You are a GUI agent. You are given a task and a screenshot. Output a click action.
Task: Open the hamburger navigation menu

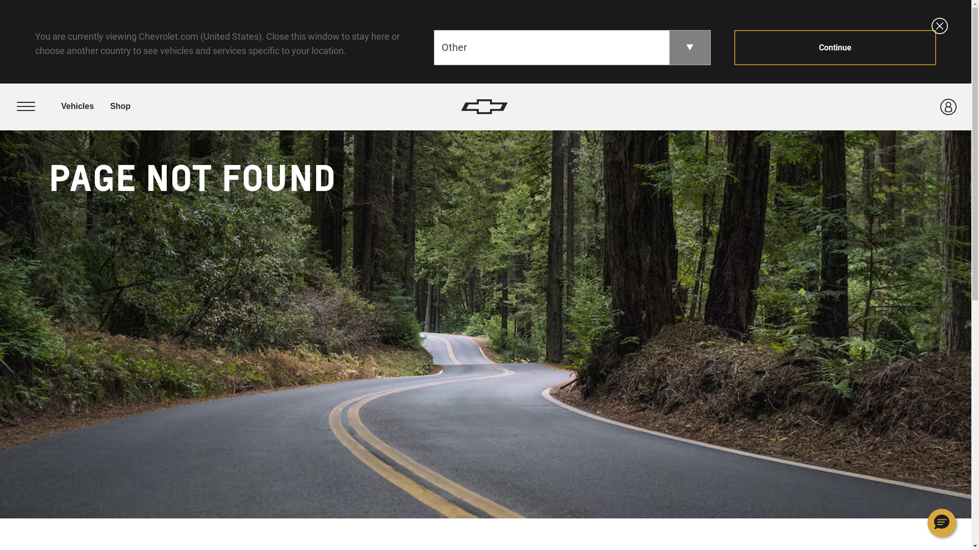click(x=26, y=106)
